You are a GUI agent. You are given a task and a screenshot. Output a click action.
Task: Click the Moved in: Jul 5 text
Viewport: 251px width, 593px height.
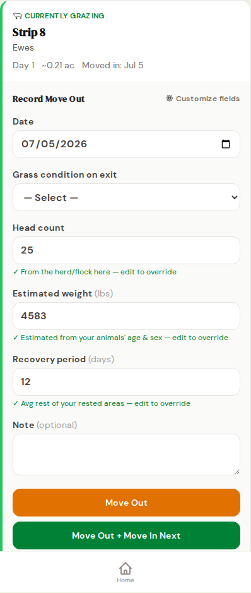(x=112, y=65)
